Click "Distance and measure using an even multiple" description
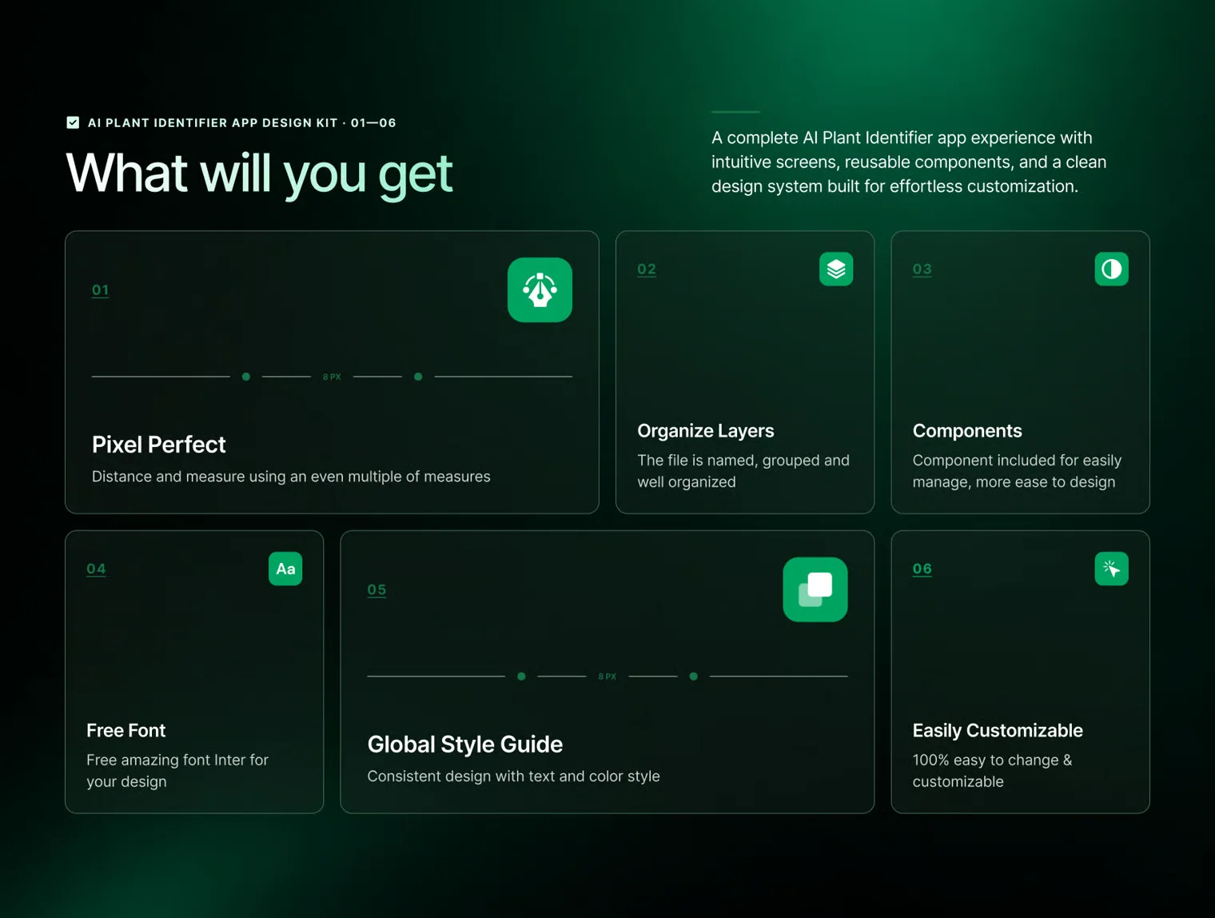The width and height of the screenshot is (1215, 918). tap(291, 477)
